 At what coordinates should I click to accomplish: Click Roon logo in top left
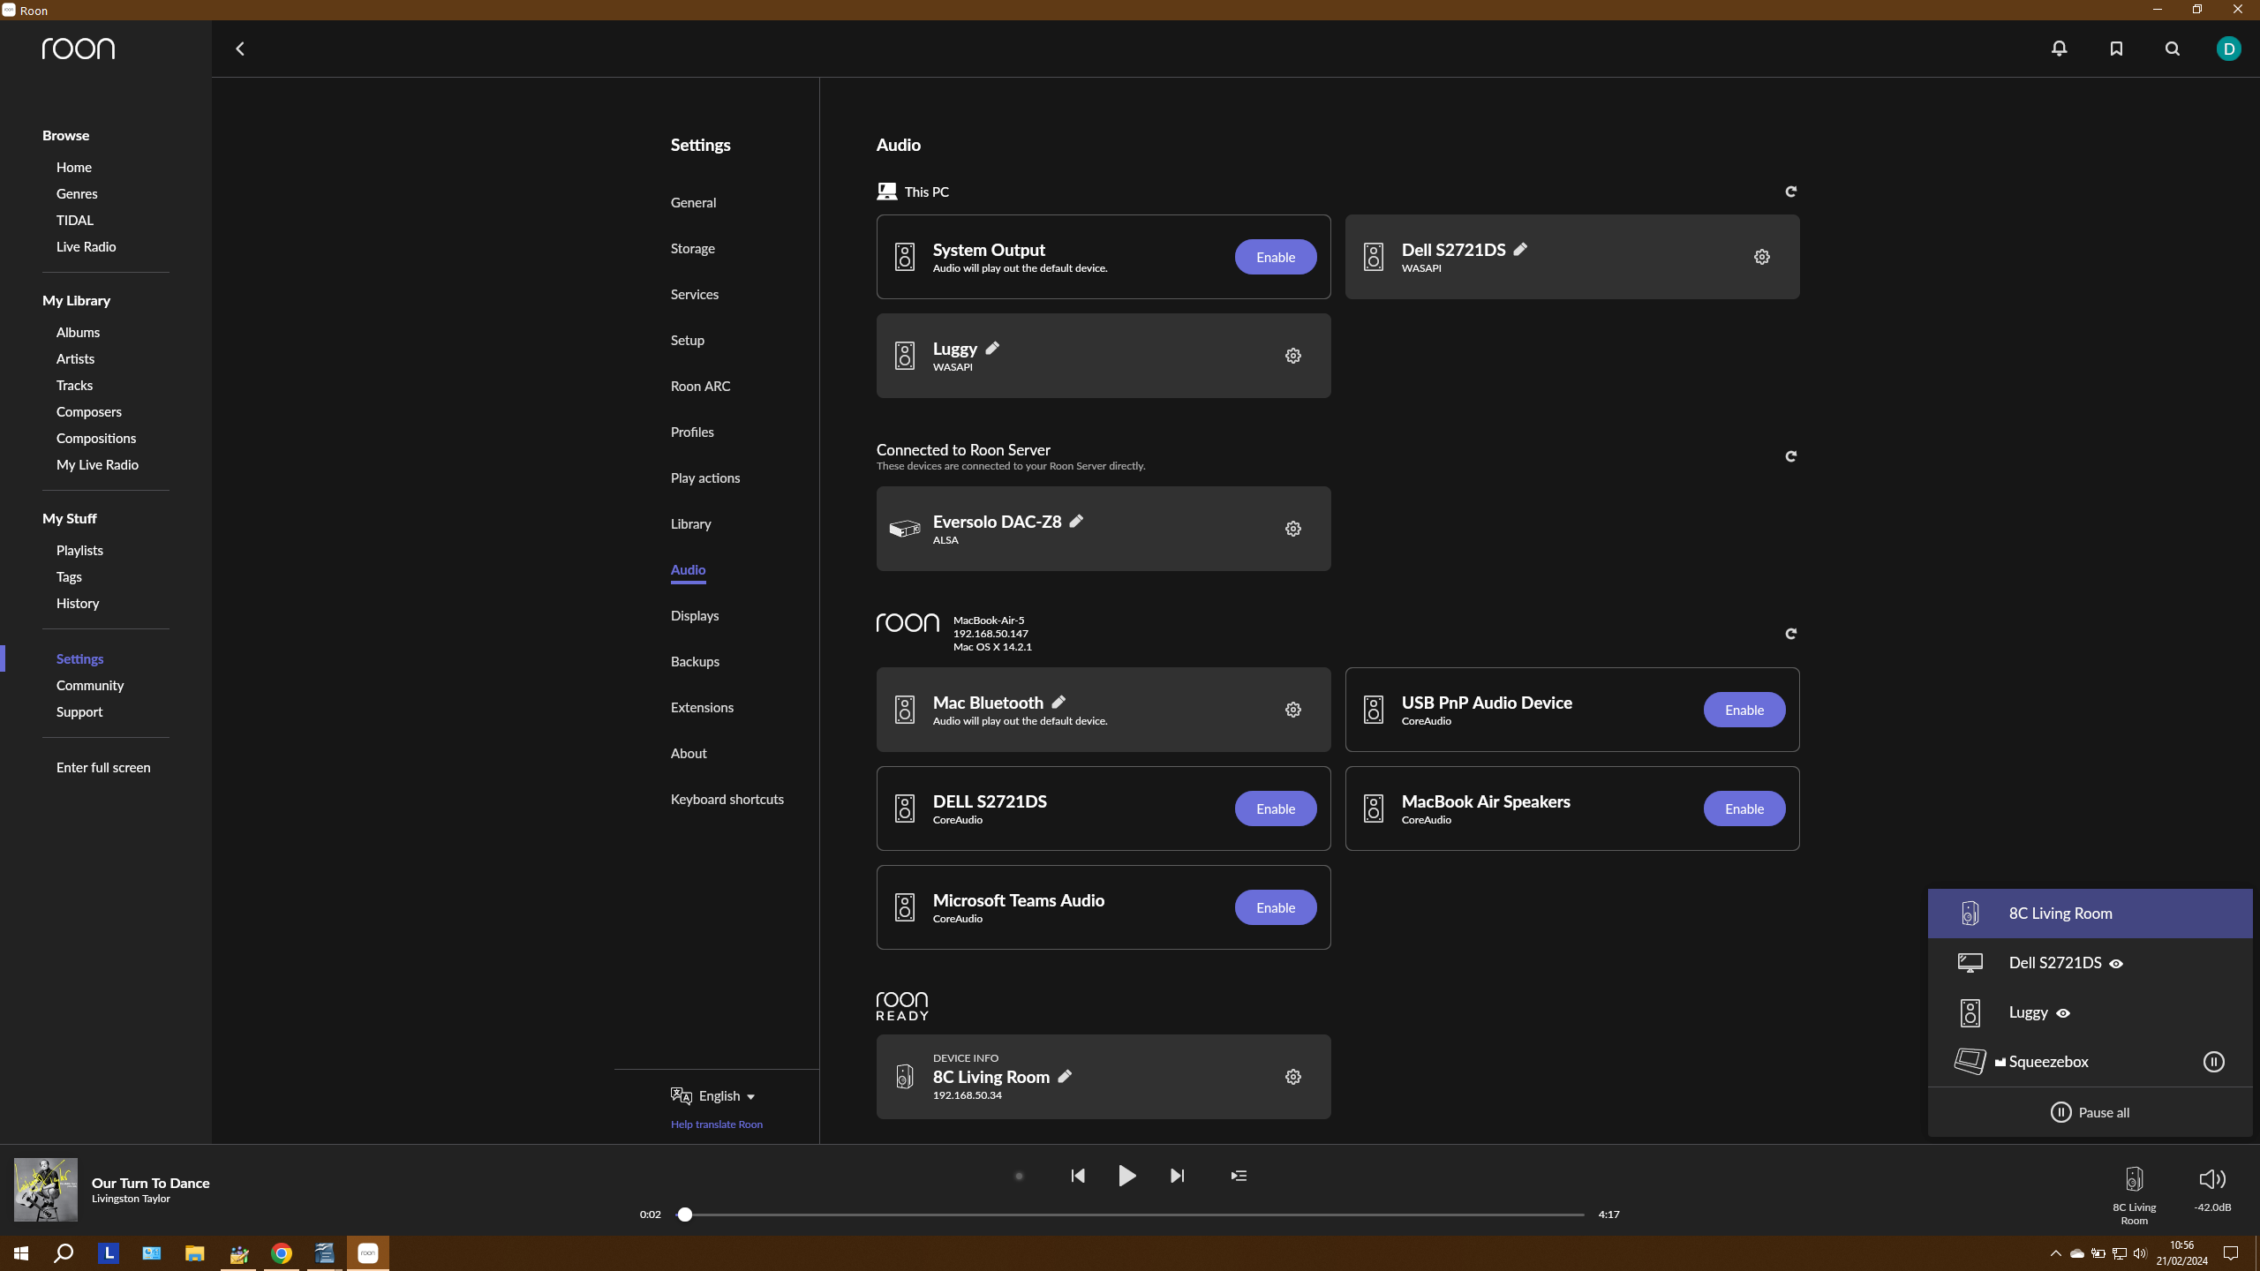[x=78, y=49]
